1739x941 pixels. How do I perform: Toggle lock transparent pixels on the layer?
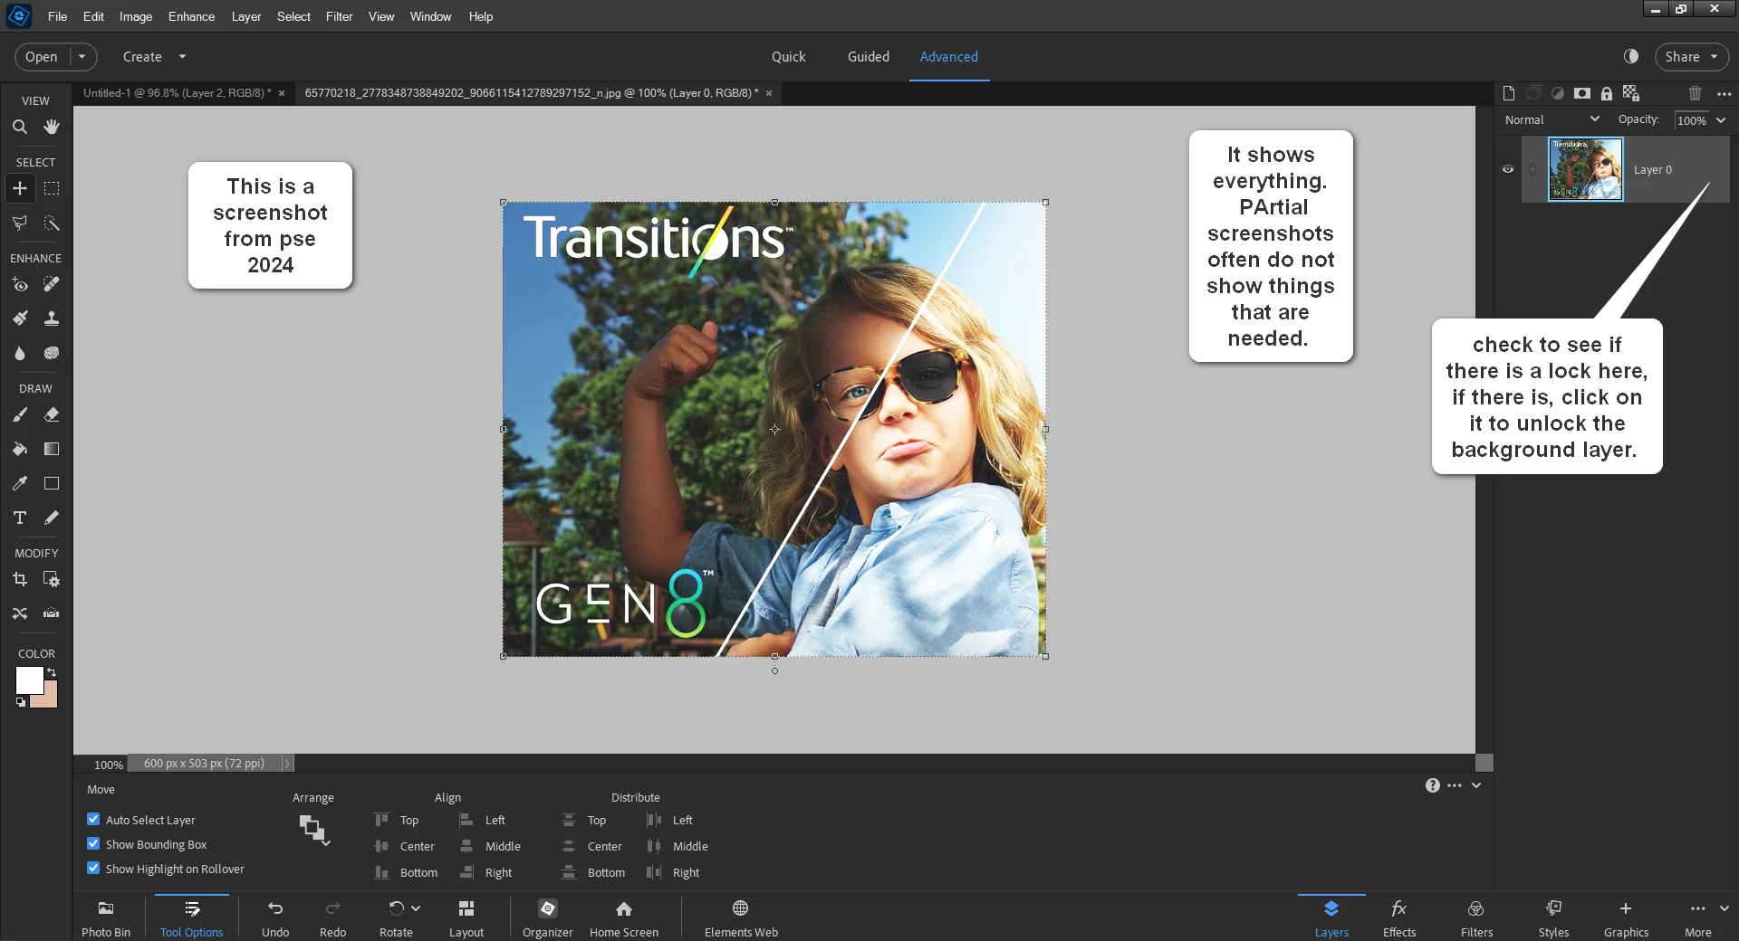click(1631, 93)
